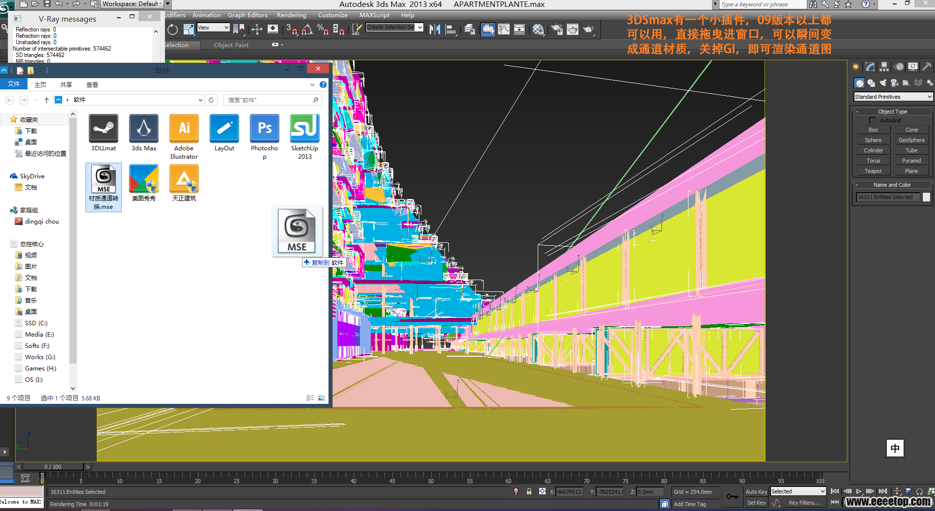The width and height of the screenshot is (935, 511).
Task: Switch to the Hierarchy command panel tab
Action: [884, 67]
